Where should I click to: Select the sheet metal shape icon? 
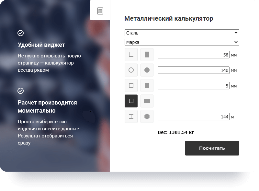[147, 55]
